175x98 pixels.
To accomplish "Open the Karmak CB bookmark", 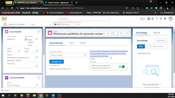I will pos(26,13).
